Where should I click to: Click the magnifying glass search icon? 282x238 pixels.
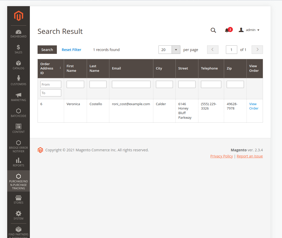tap(213, 30)
